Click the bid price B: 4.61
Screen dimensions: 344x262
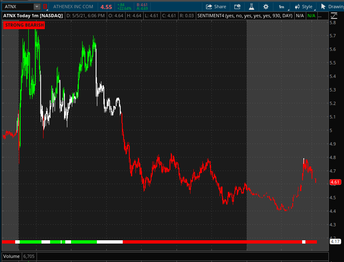click(142, 5)
